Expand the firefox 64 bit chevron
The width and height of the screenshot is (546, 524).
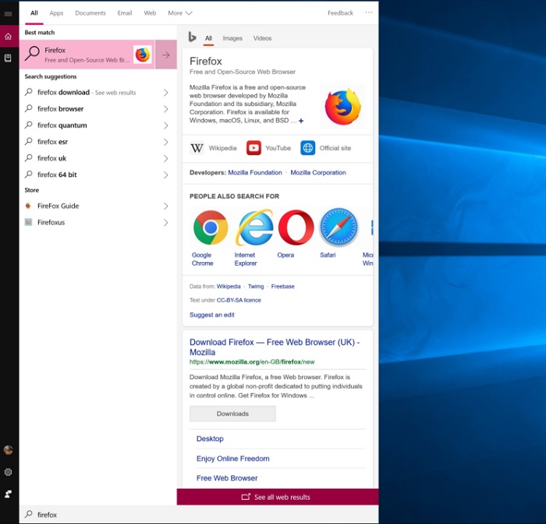[x=165, y=175]
